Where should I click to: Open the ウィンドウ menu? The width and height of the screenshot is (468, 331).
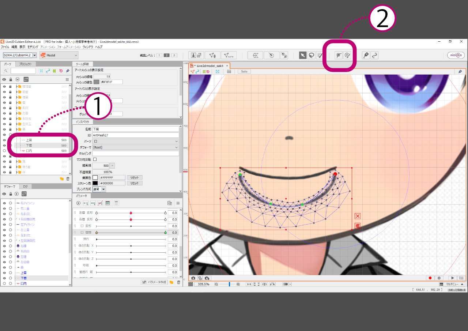tap(87, 47)
